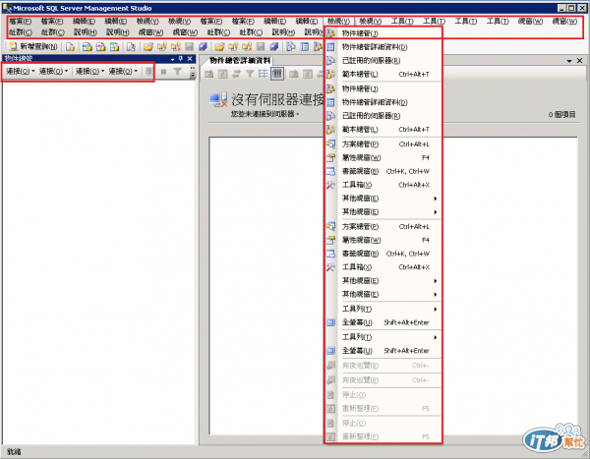The width and height of the screenshot is (590, 459).
Task: Show Object Explorer Details from main toolbar
Action: click(x=305, y=46)
